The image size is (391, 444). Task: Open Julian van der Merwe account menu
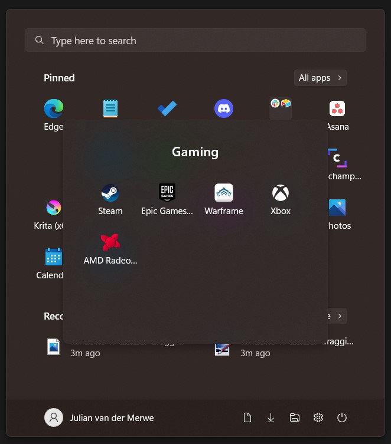(99, 417)
